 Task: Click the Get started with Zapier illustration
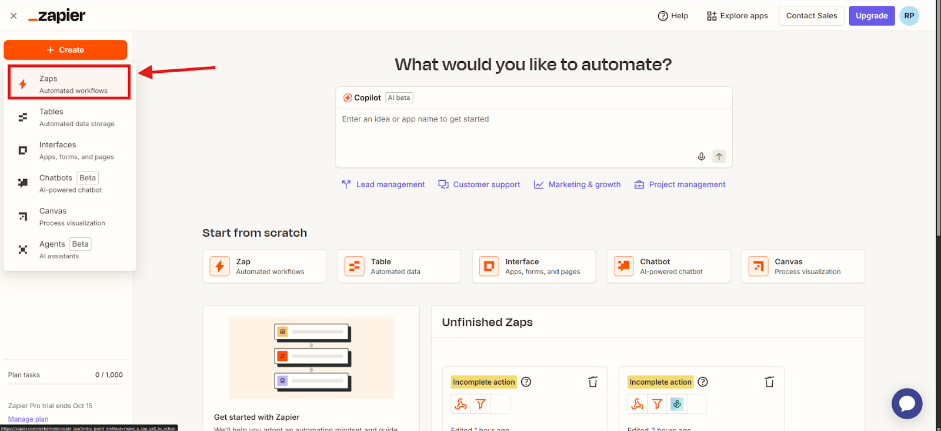pyautogui.click(x=311, y=358)
